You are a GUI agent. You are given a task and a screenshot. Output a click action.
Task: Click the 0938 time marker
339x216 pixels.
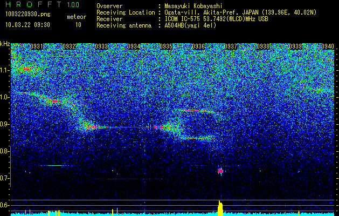[263, 46]
